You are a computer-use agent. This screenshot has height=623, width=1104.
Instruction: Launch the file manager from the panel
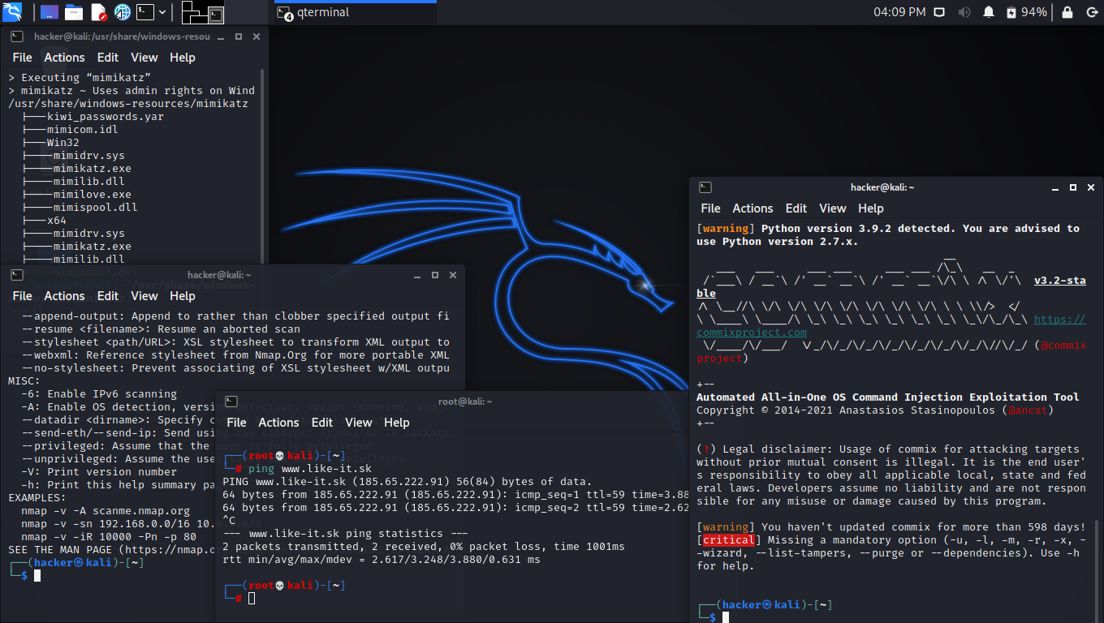[x=74, y=12]
